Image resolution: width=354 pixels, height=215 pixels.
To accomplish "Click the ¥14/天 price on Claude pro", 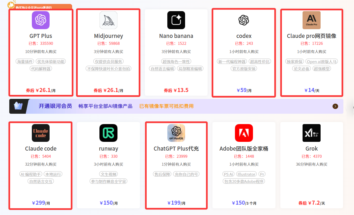I will click(x=312, y=90).
